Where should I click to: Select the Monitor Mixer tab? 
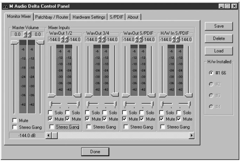19,16
